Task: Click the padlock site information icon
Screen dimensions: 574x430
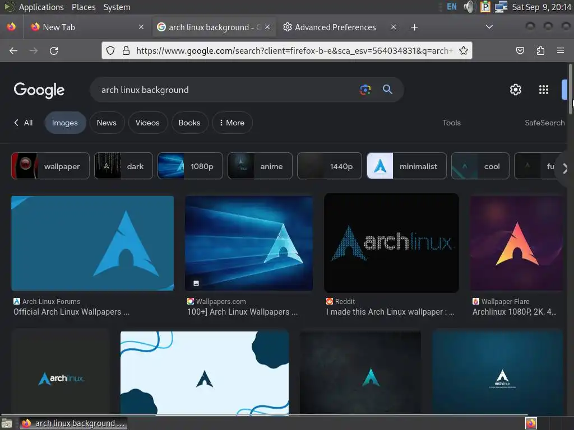Action: click(x=126, y=50)
